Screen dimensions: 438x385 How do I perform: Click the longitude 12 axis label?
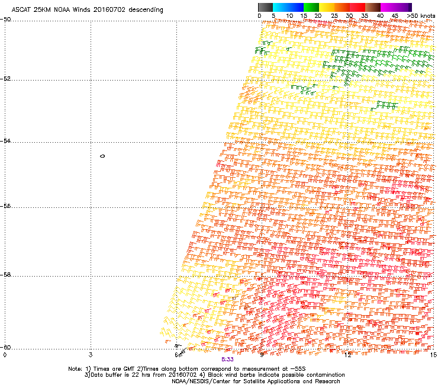(347, 355)
